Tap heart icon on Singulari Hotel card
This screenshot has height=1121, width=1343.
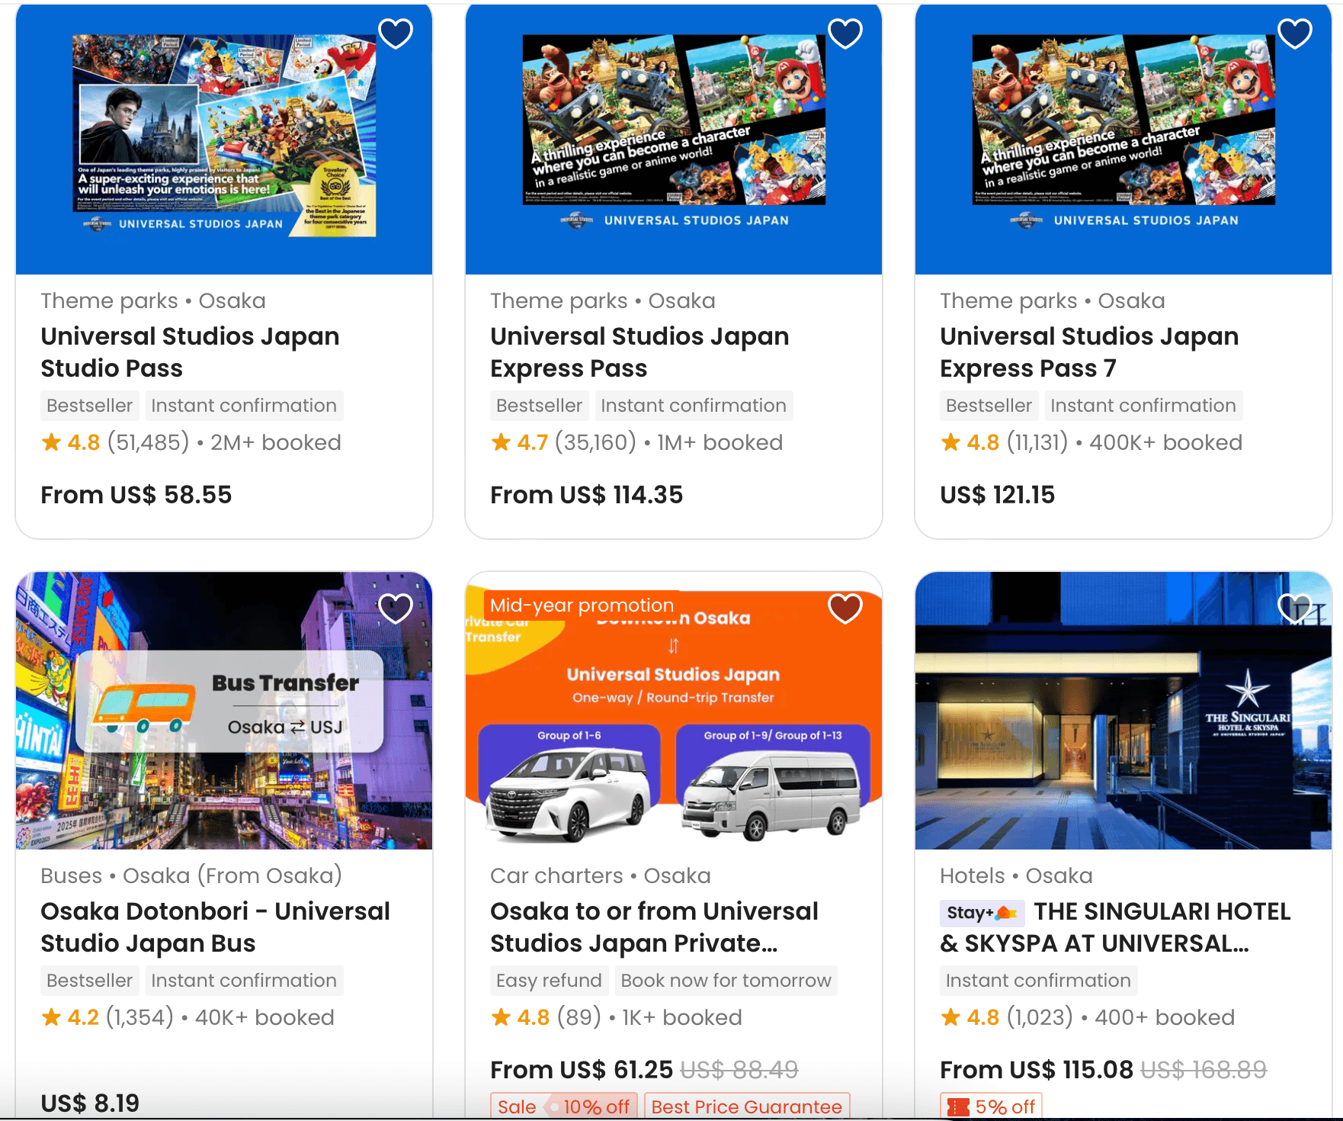click(x=1295, y=609)
